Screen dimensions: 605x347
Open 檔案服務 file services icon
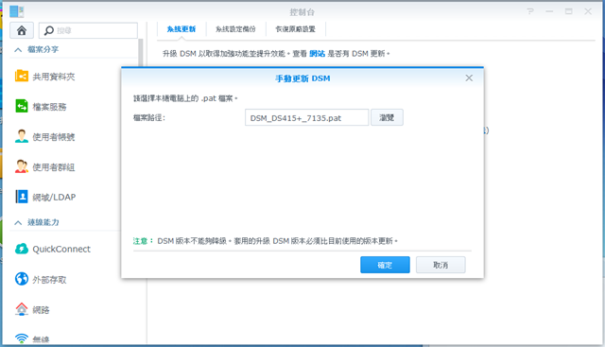[x=22, y=106]
